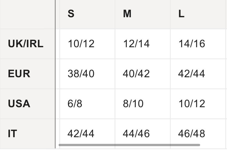This screenshot has width=227, height=150.
Task: Tap the USA 8/10 cell
Action: click(133, 103)
